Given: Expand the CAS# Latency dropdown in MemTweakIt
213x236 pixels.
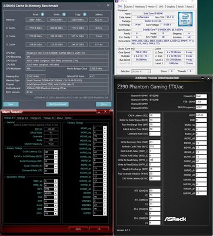Looking at the screenshot, I should pos(56,152).
